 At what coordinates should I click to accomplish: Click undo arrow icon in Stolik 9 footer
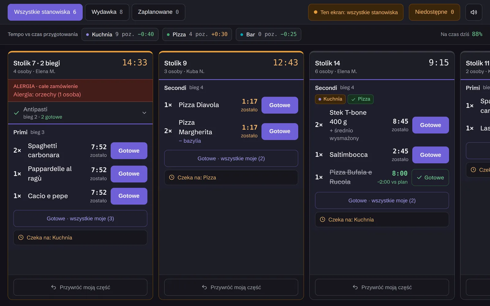[x=204, y=287]
